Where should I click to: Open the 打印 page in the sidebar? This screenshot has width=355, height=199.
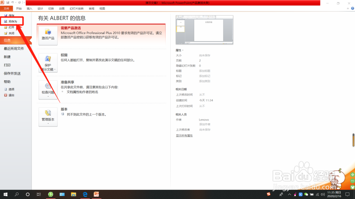(x=7, y=65)
